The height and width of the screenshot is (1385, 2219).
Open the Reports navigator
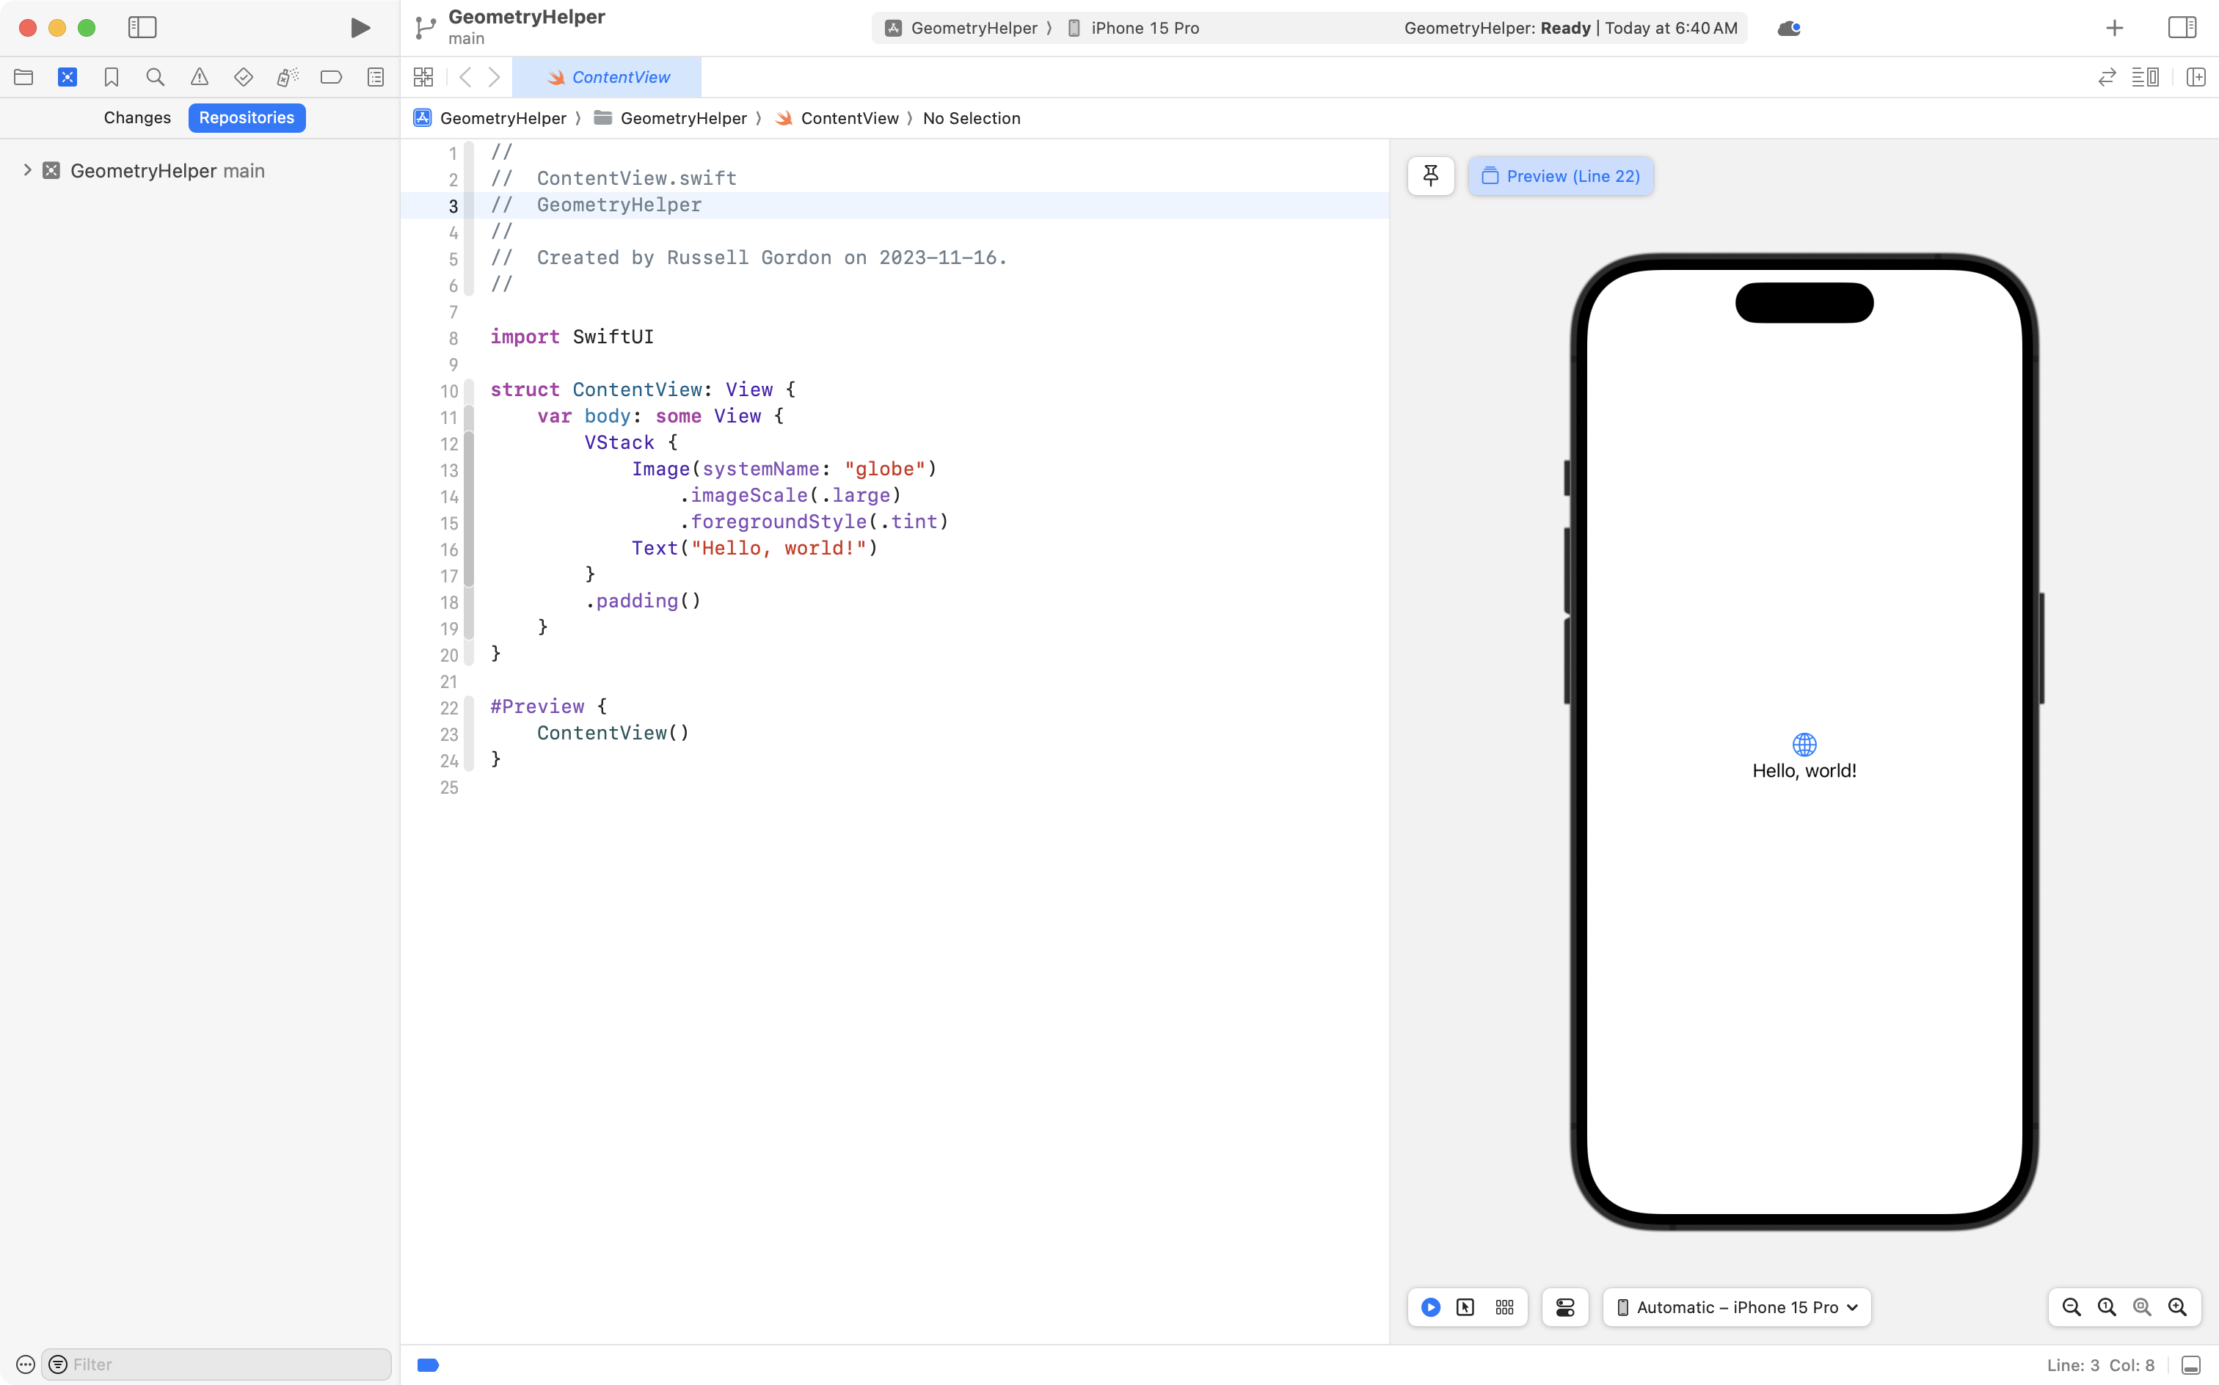click(x=376, y=77)
